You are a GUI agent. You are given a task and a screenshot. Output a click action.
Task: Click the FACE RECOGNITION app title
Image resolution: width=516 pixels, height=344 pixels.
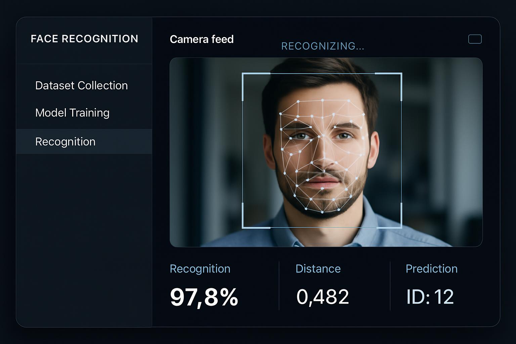pyautogui.click(x=84, y=39)
